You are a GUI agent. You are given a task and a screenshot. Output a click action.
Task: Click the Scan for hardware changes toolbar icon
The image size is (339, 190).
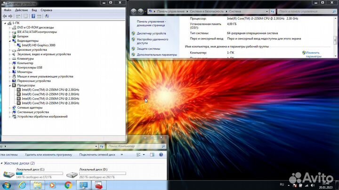pyautogui.click(x=47, y=16)
